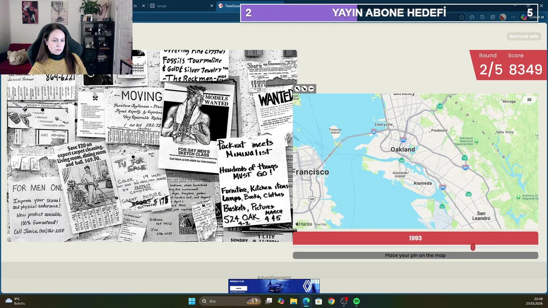Click the Piedmont label on the map
The image size is (548, 308).
point(439,130)
